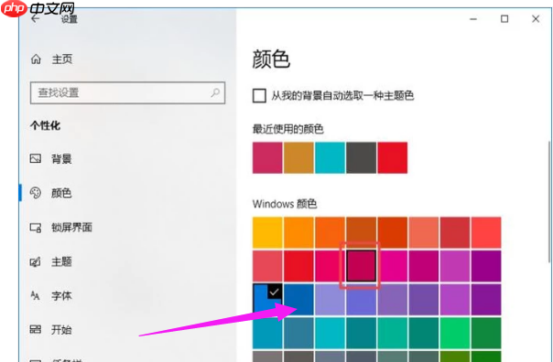Pick the red fifth recent color
The image size is (553, 362).
point(393,158)
